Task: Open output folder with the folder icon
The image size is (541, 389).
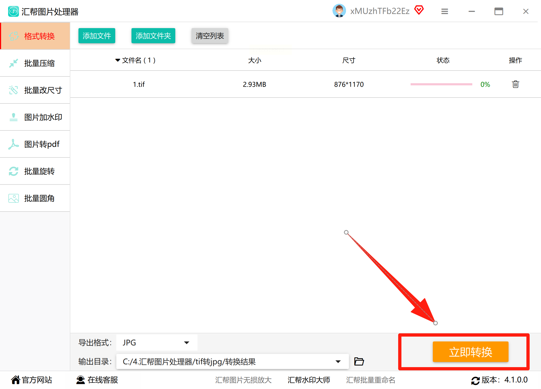Action: (359, 361)
